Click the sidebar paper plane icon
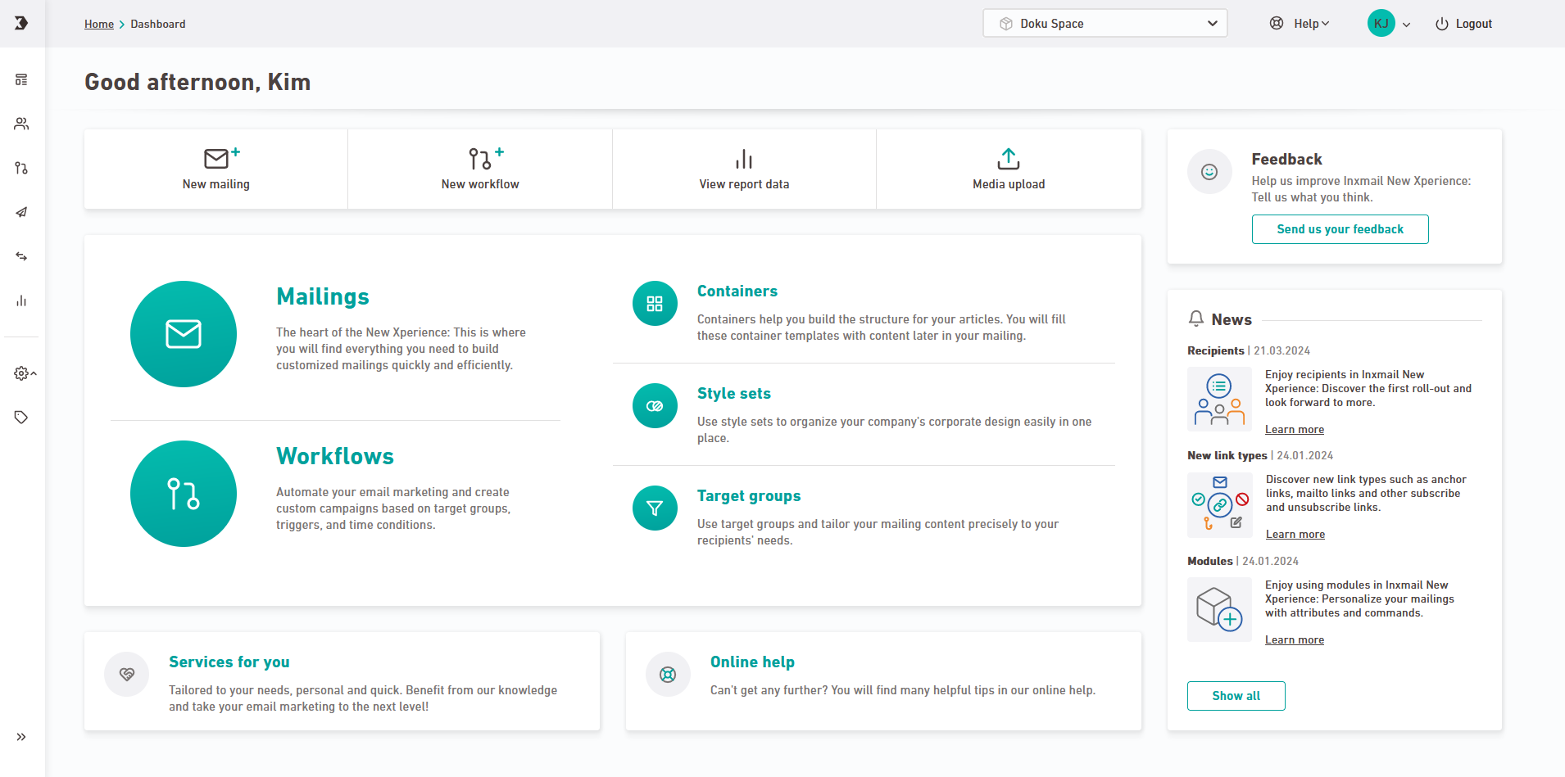 point(21,212)
